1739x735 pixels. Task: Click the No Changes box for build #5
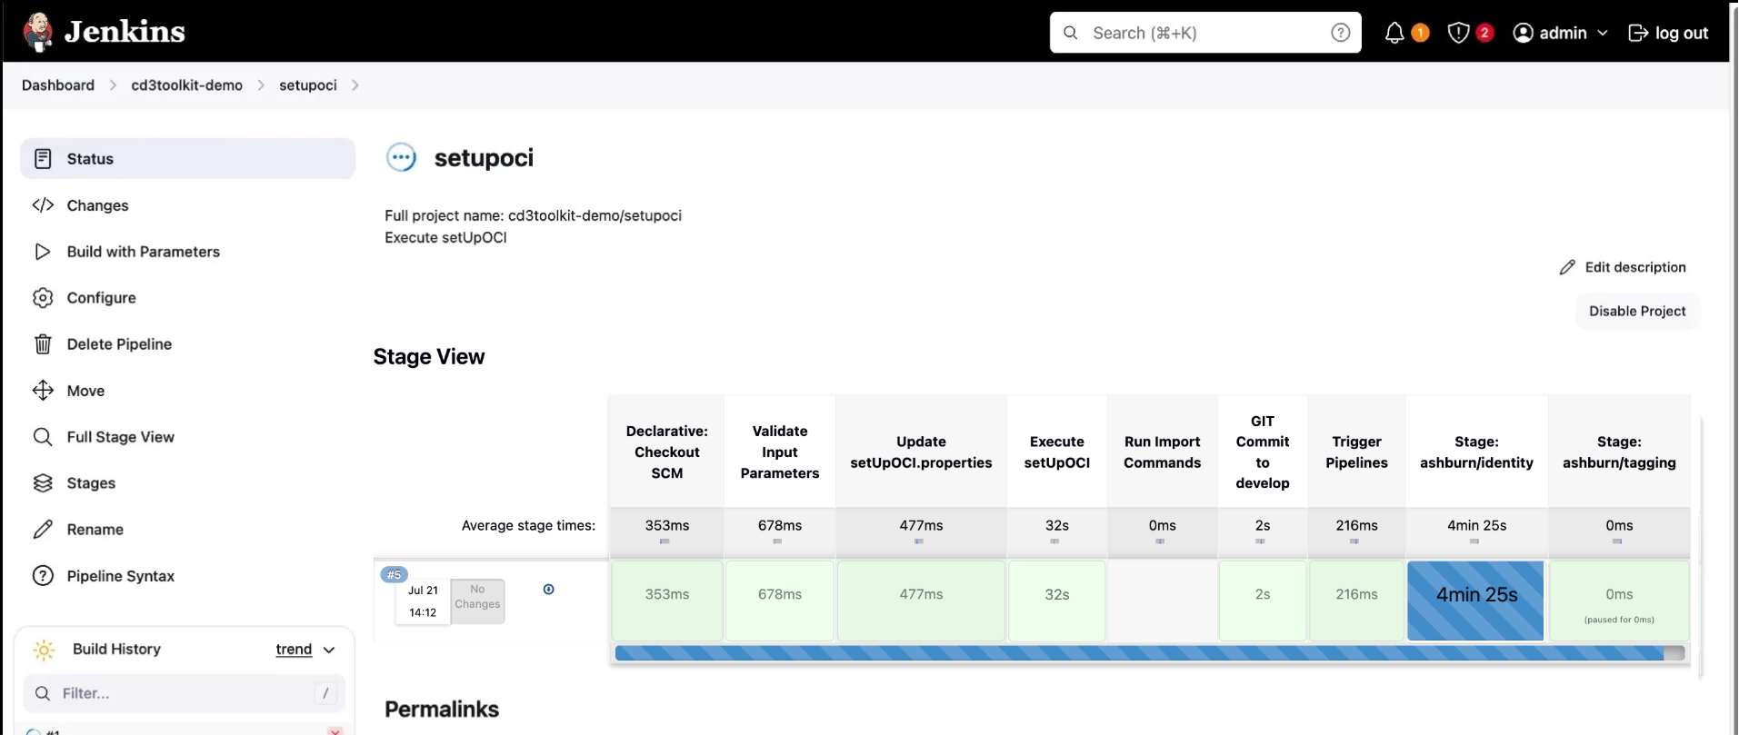click(477, 601)
